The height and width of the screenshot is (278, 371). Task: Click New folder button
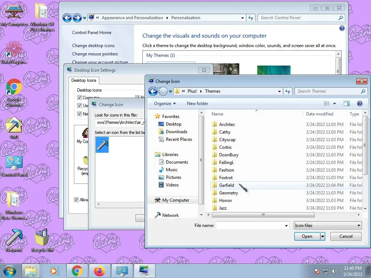coord(197,103)
